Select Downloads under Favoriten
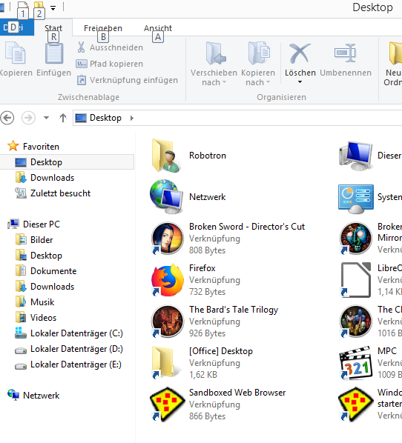 pyautogui.click(x=52, y=178)
